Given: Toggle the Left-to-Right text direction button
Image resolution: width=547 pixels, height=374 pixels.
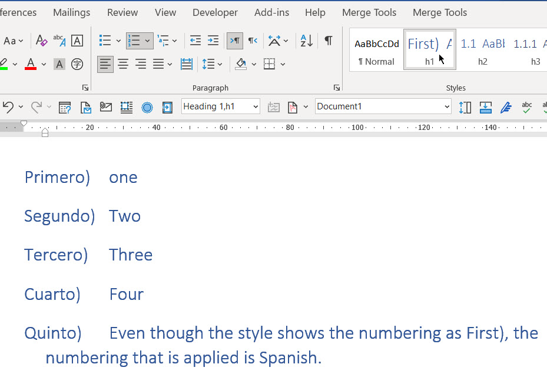Looking at the screenshot, I should pos(234,41).
